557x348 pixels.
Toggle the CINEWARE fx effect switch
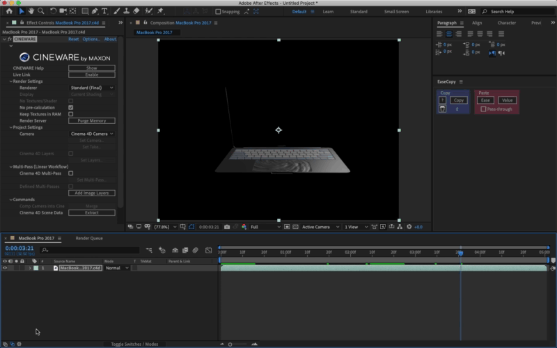click(x=10, y=39)
